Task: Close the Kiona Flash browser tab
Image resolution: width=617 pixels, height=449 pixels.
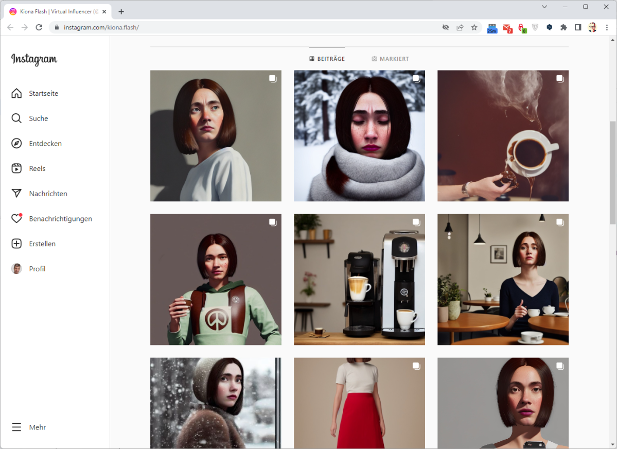Action: click(104, 11)
